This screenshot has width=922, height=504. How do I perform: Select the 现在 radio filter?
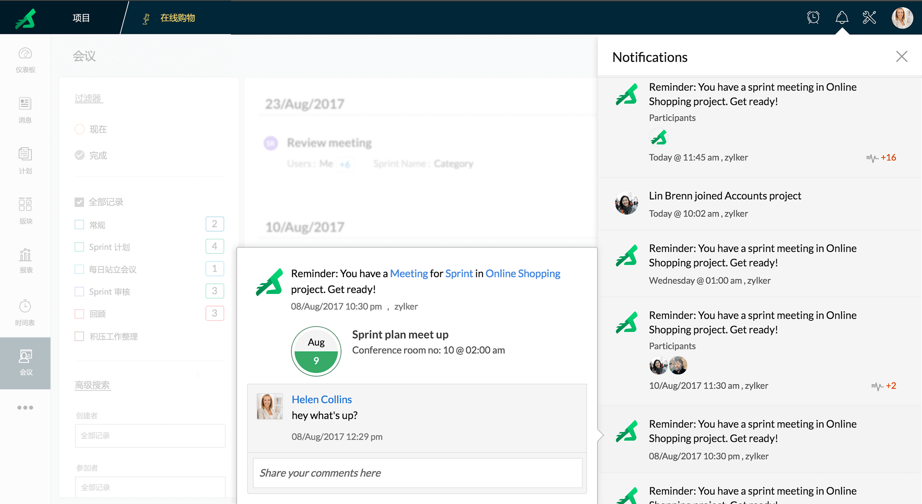point(80,129)
